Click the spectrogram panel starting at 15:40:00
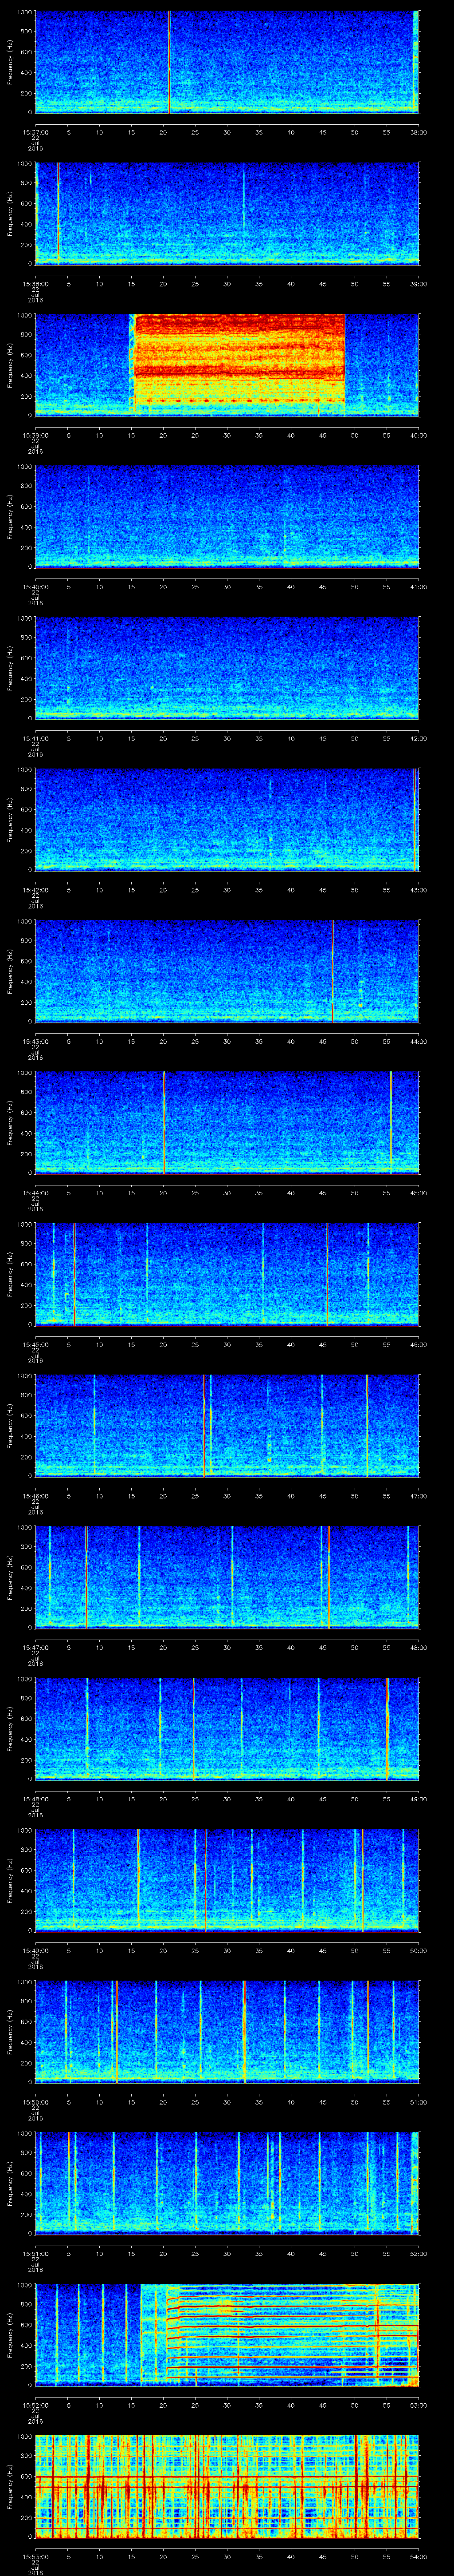Screen dimensions: 454x2576 [227, 516]
